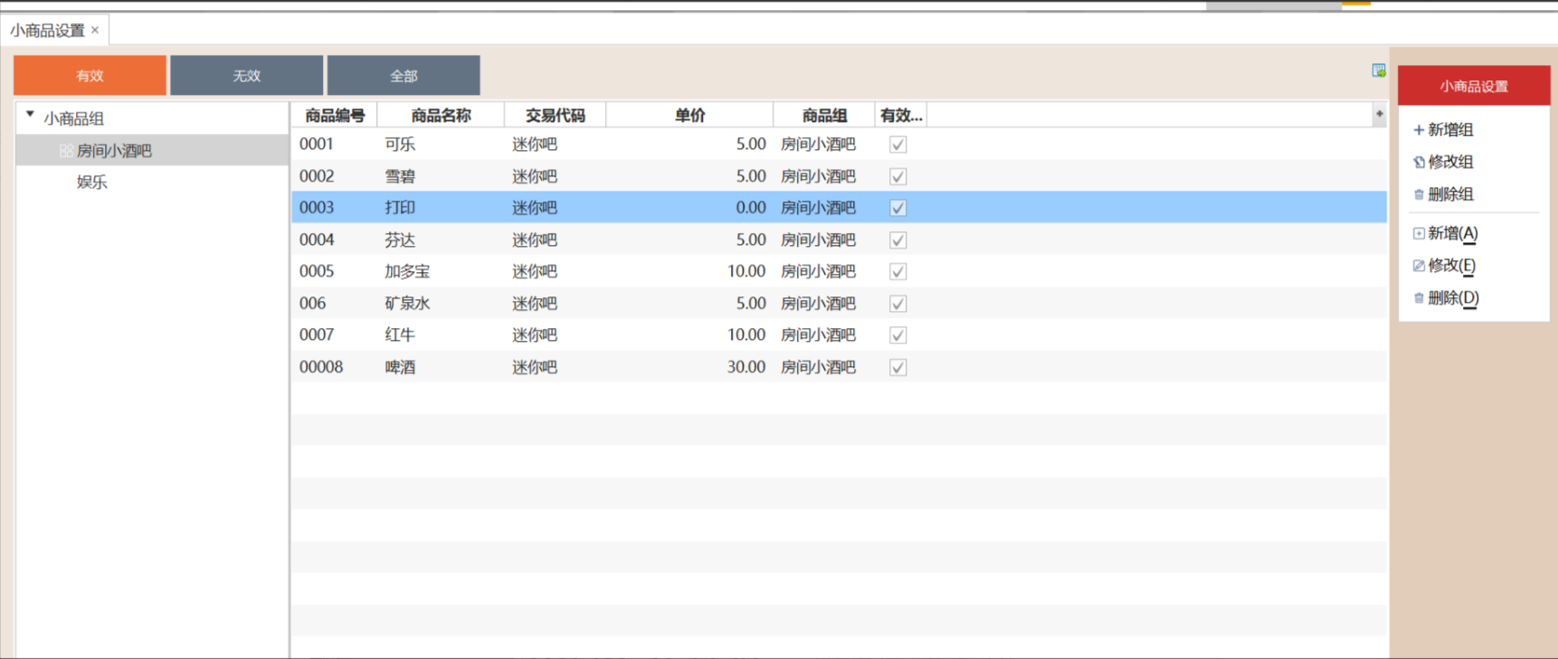Click the pencil icon beside 修改(E)
Image resolution: width=1558 pixels, height=659 pixels.
[x=1418, y=266]
